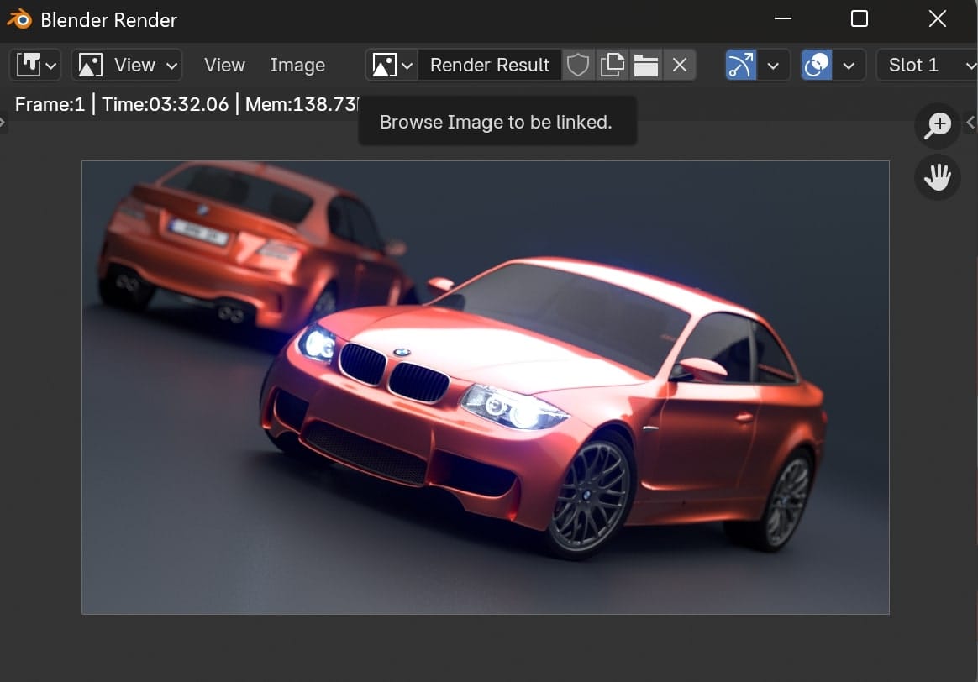Expand the gizmo options arrow
The height and width of the screenshot is (682, 978).
(774, 65)
